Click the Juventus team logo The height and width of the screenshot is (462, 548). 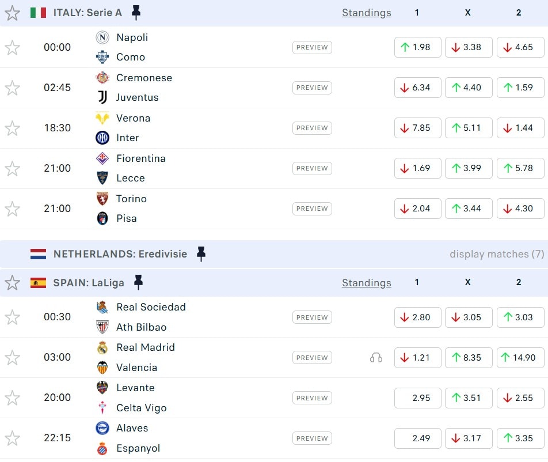click(102, 97)
